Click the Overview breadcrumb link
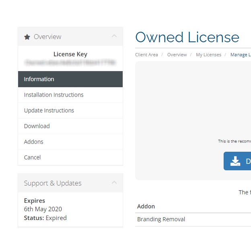Viewport: 251px width, 251px height. tap(177, 55)
